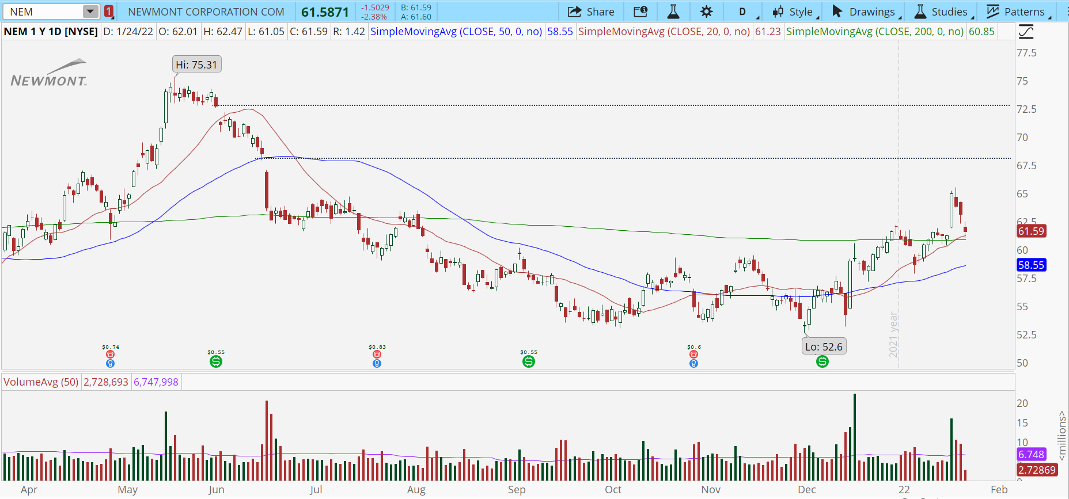The height and width of the screenshot is (499, 1069).
Task: Click the lightbulb icon under the $0.74 earnings
Action: tap(110, 363)
